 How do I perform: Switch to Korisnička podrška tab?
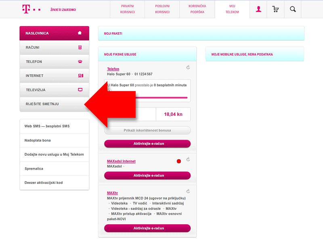[x=197, y=9]
